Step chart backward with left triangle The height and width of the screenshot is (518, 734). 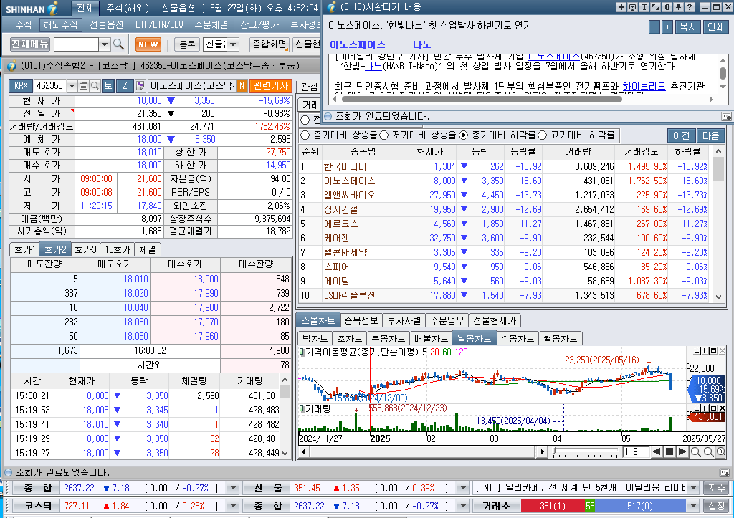(657, 451)
